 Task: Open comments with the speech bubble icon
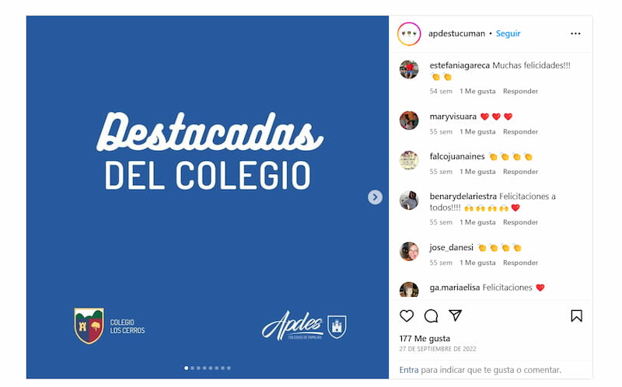click(x=431, y=316)
